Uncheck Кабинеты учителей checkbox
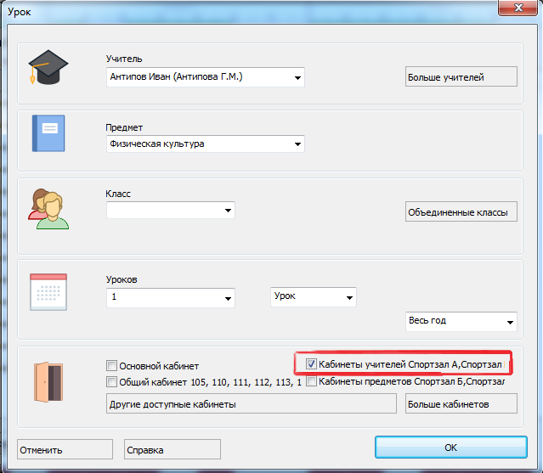This screenshot has width=543, height=473. (311, 364)
